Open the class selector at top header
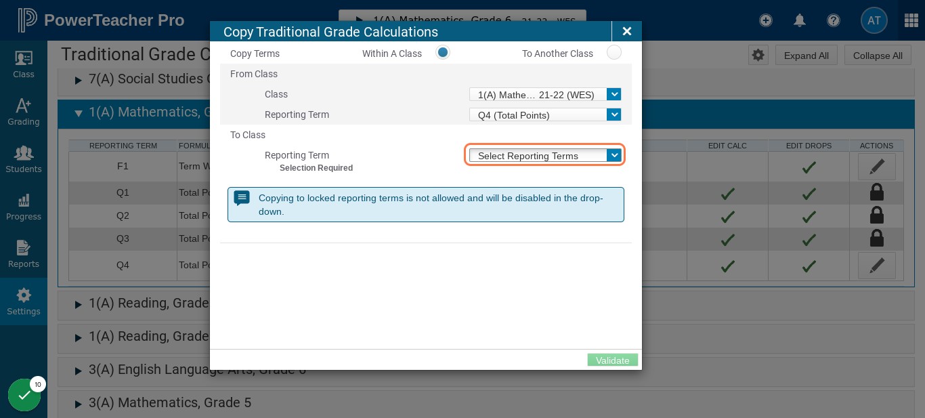925x418 pixels. pos(462,20)
